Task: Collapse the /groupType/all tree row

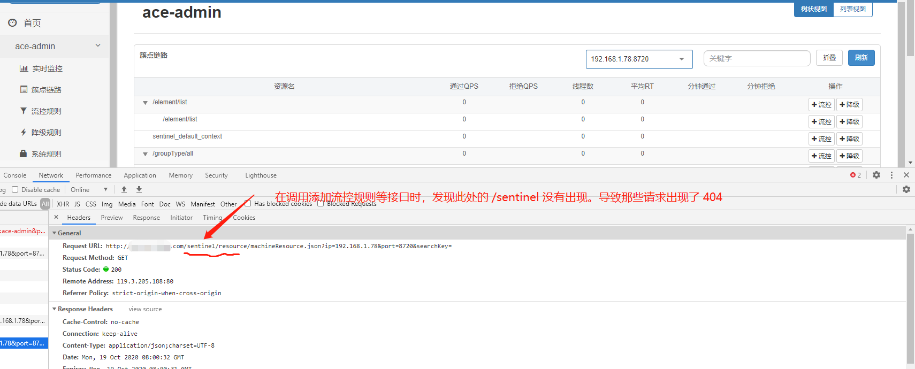Action: click(145, 154)
